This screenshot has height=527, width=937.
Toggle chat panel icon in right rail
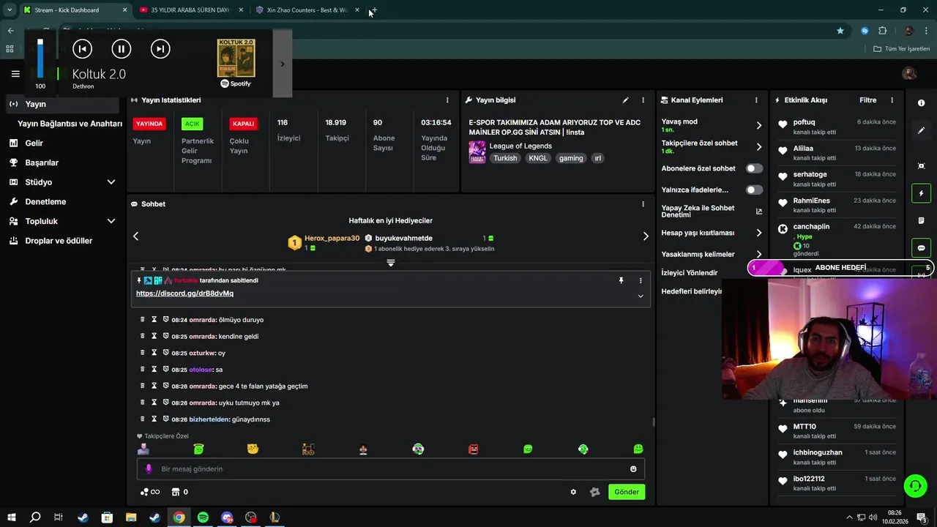(921, 247)
